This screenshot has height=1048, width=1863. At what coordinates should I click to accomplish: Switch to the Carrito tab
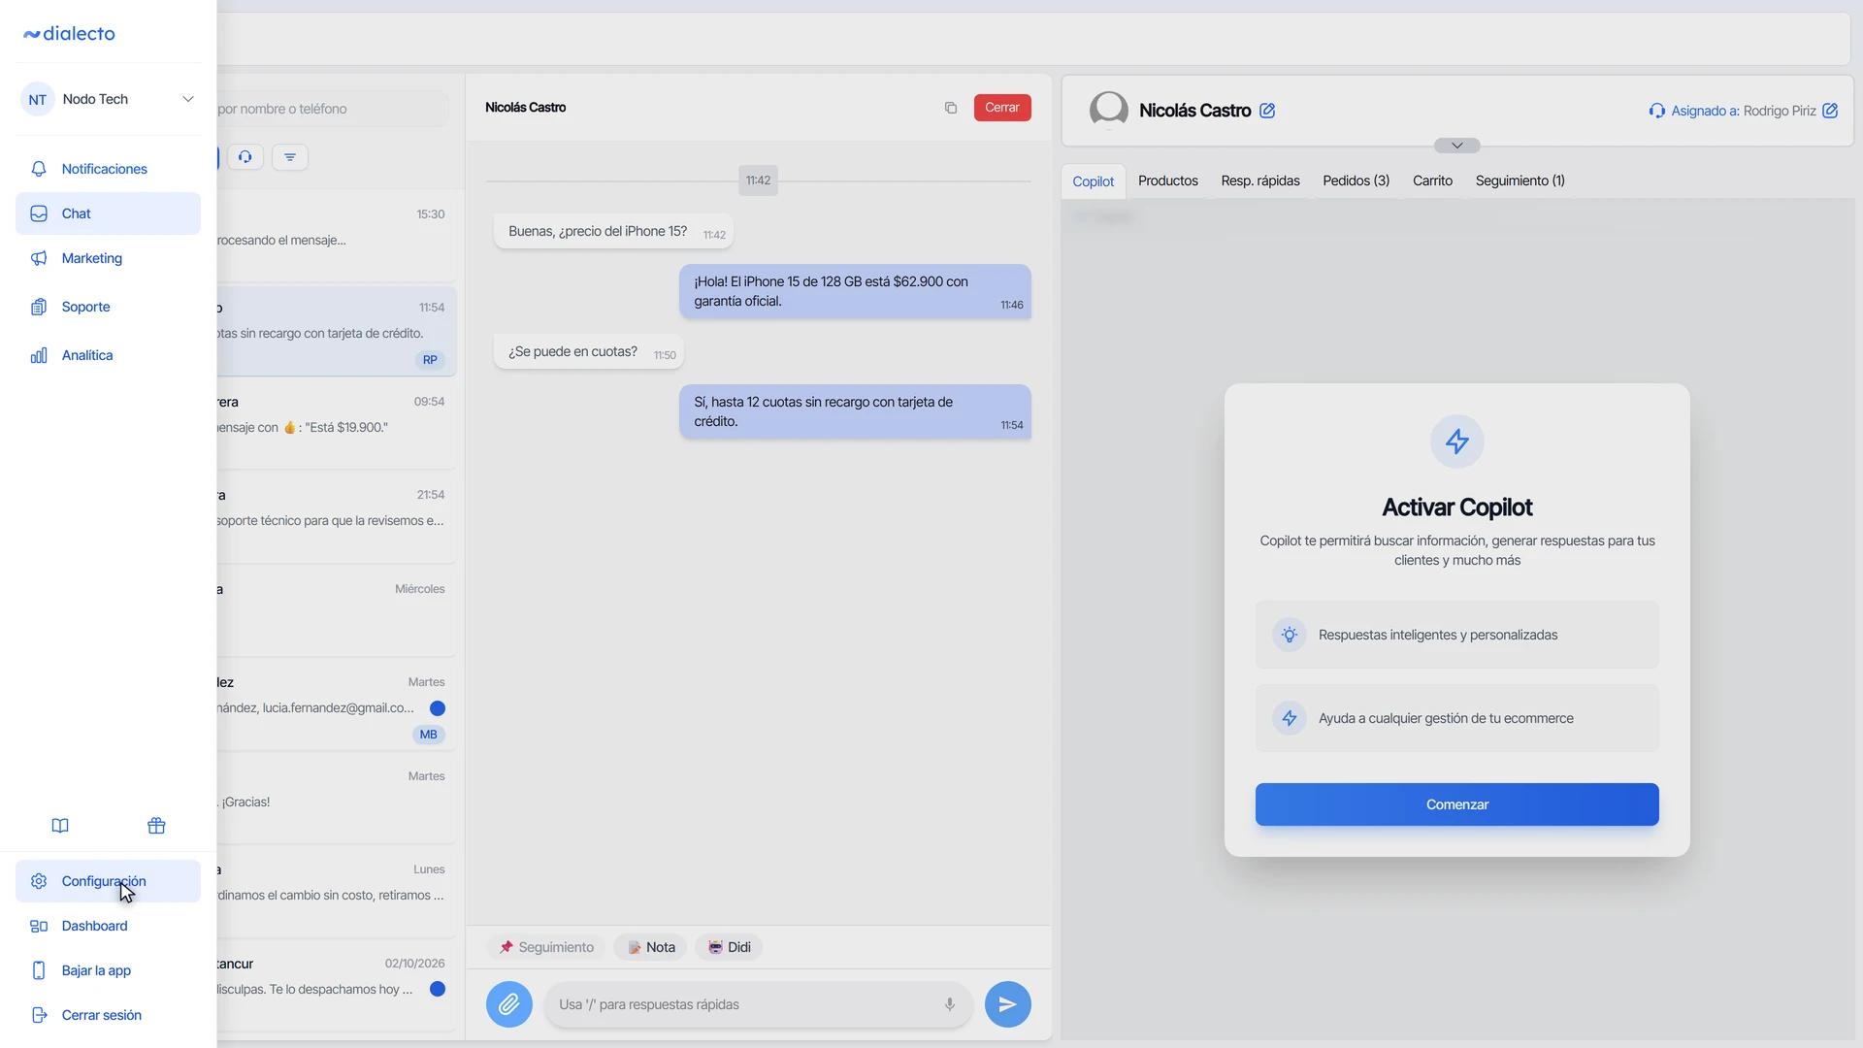(x=1433, y=180)
